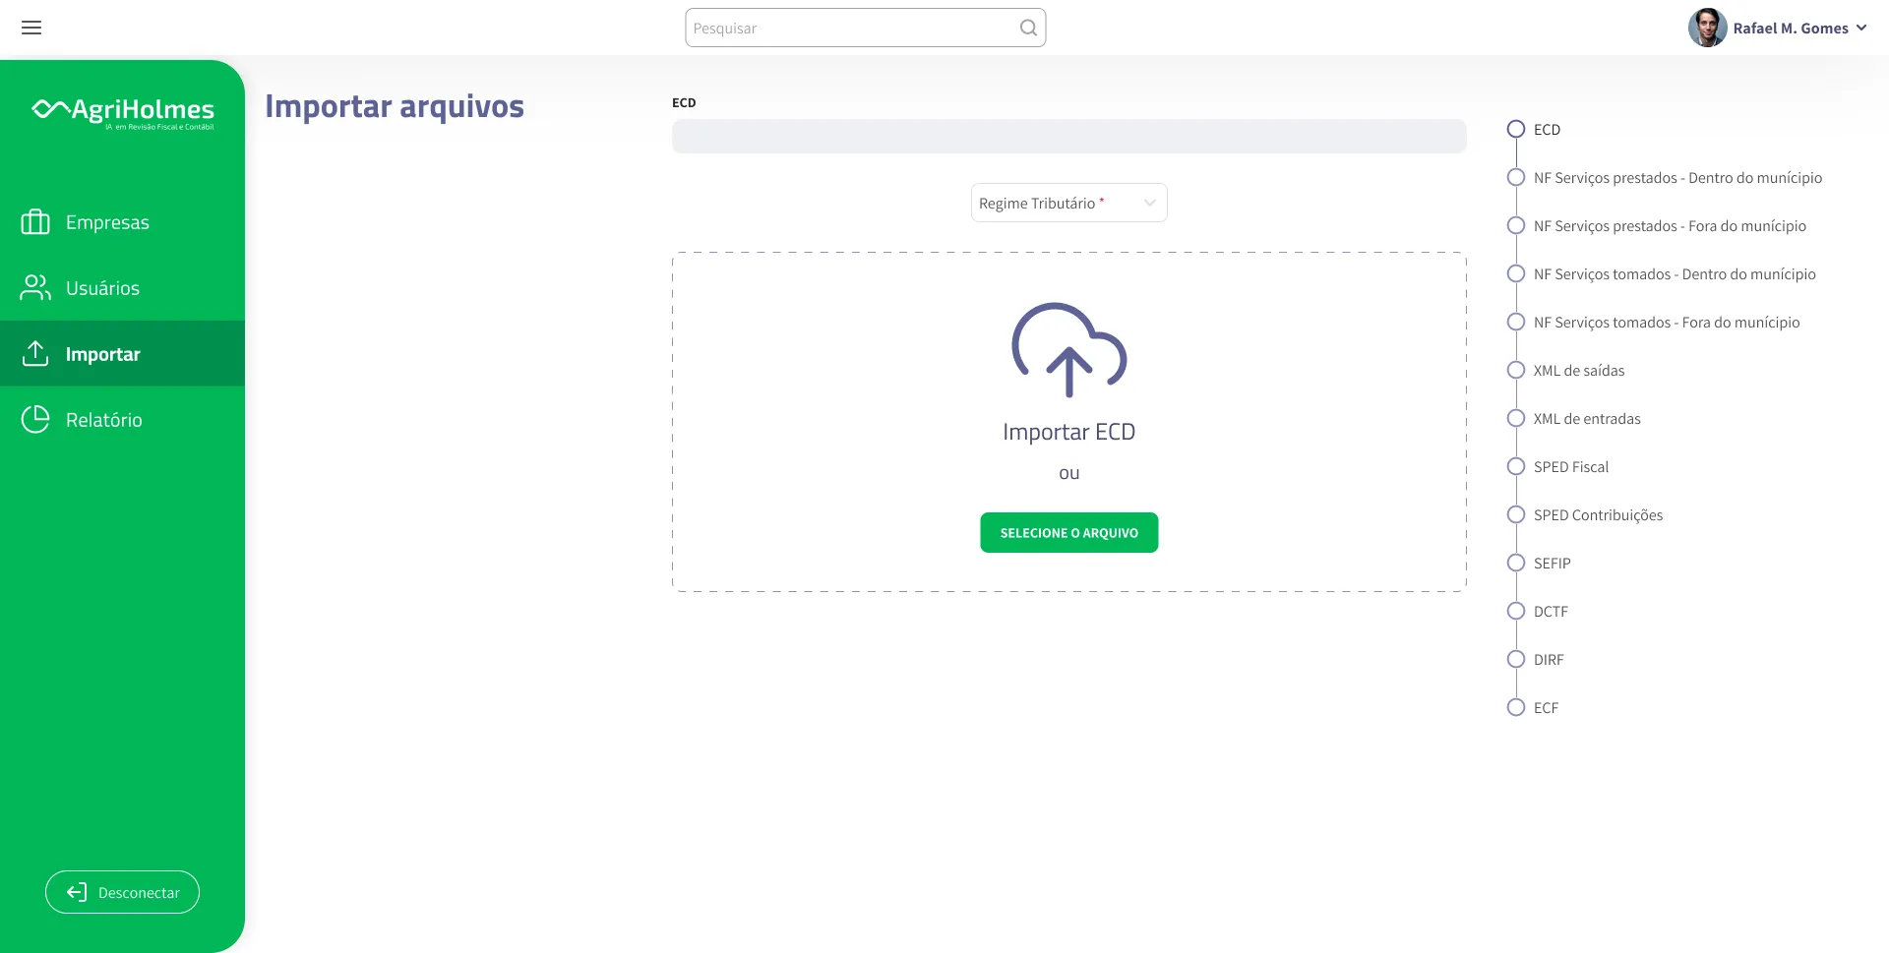1889x953 pixels.
Task: Click the cloud upload icon
Action: pyautogui.click(x=1069, y=350)
